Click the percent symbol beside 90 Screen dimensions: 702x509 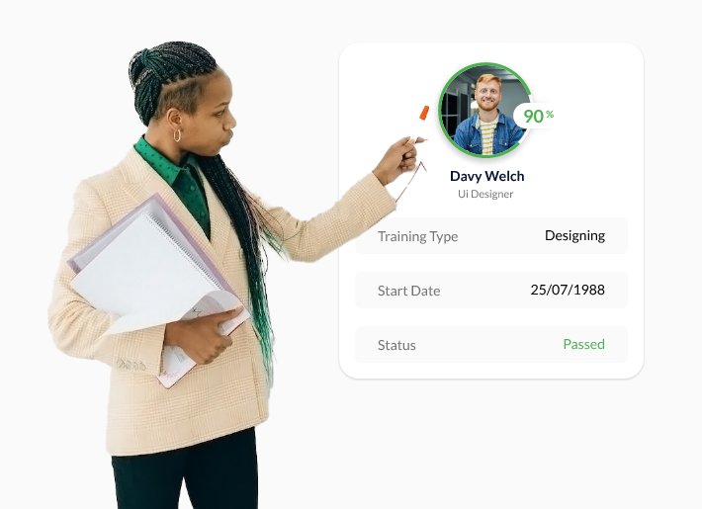550,115
